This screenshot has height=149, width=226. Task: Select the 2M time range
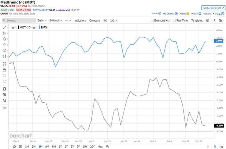tap(34, 147)
